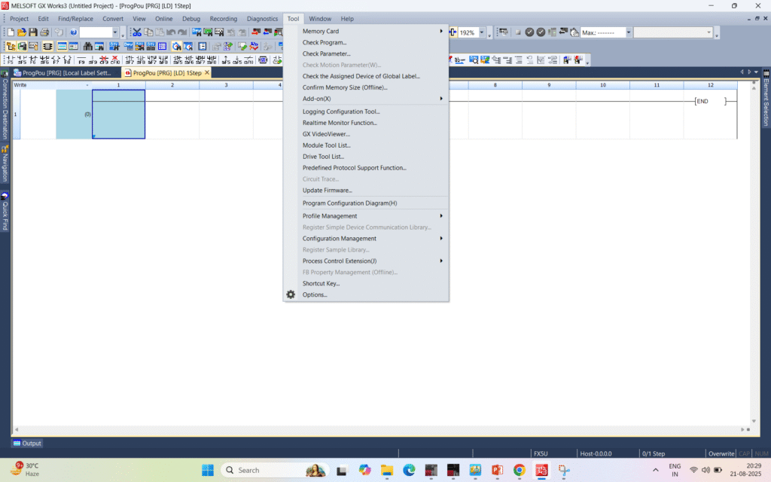Click the Print icon

[x=44, y=32]
